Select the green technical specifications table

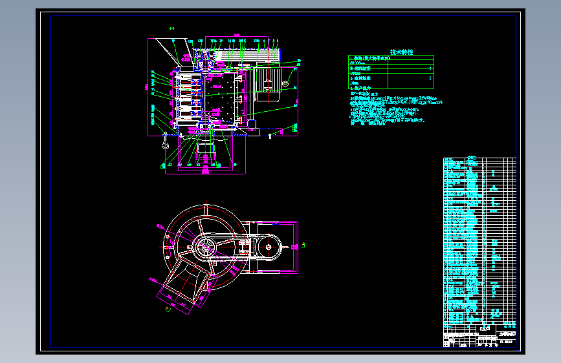tap(391, 72)
